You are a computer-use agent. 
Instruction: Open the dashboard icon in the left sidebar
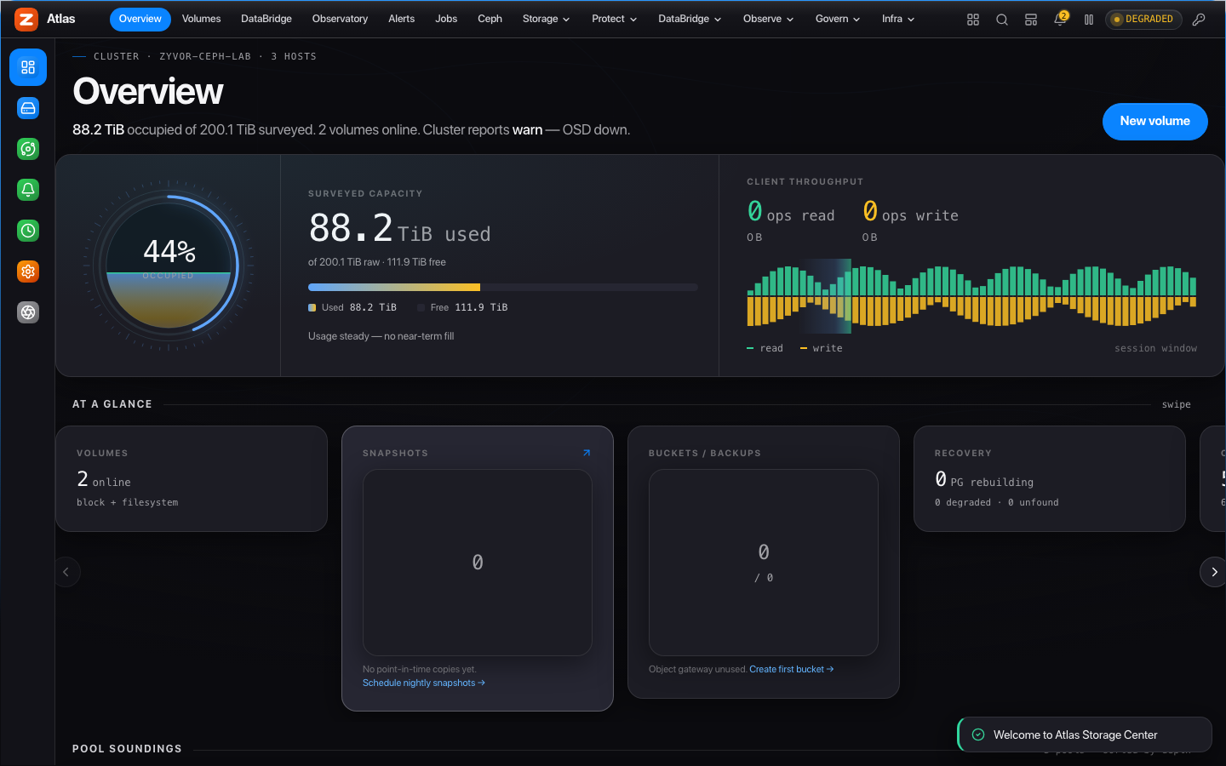pos(28,67)
